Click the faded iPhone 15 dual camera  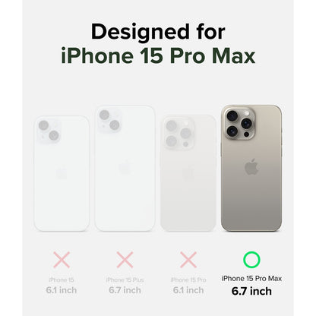pyautogui.click(x=49, y=130)
